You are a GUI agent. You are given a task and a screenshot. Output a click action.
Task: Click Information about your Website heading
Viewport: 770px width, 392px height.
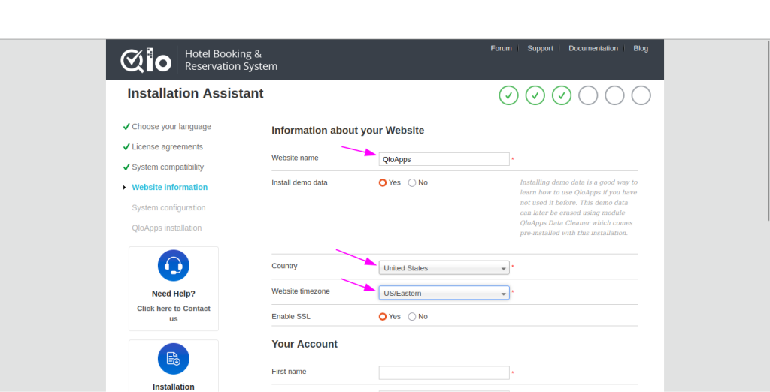pos(347,131)
